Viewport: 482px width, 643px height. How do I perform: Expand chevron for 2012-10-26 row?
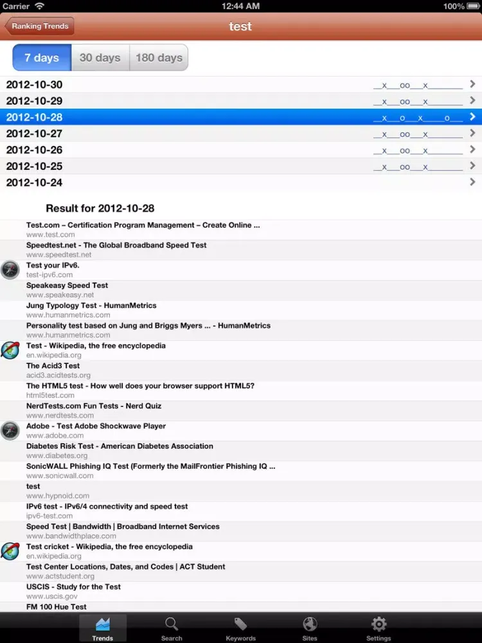[x=472, y=150]
